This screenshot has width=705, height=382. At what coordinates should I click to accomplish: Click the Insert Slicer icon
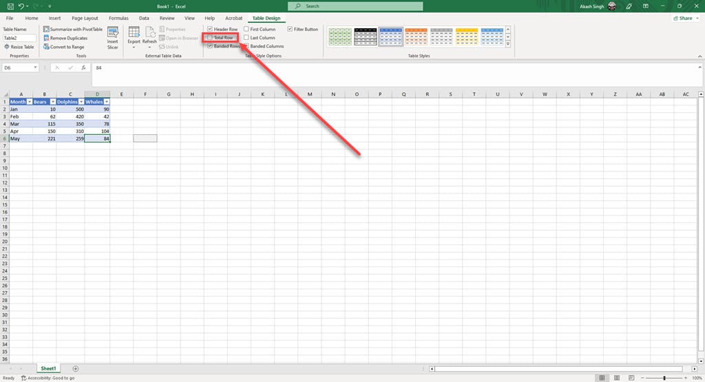coord(113,38)
